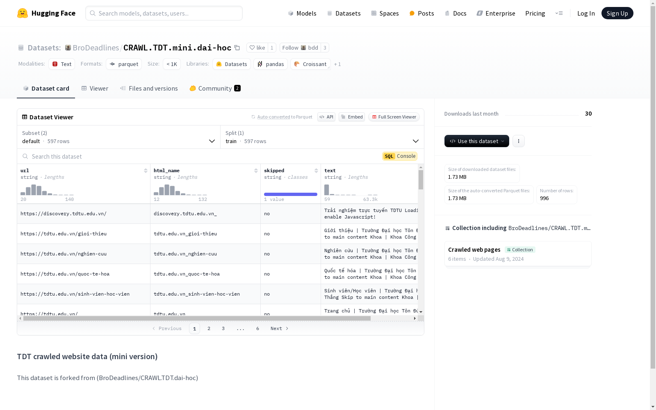
Task: Click the table vertical scrollbar thumb
Action: click(421, 180)
